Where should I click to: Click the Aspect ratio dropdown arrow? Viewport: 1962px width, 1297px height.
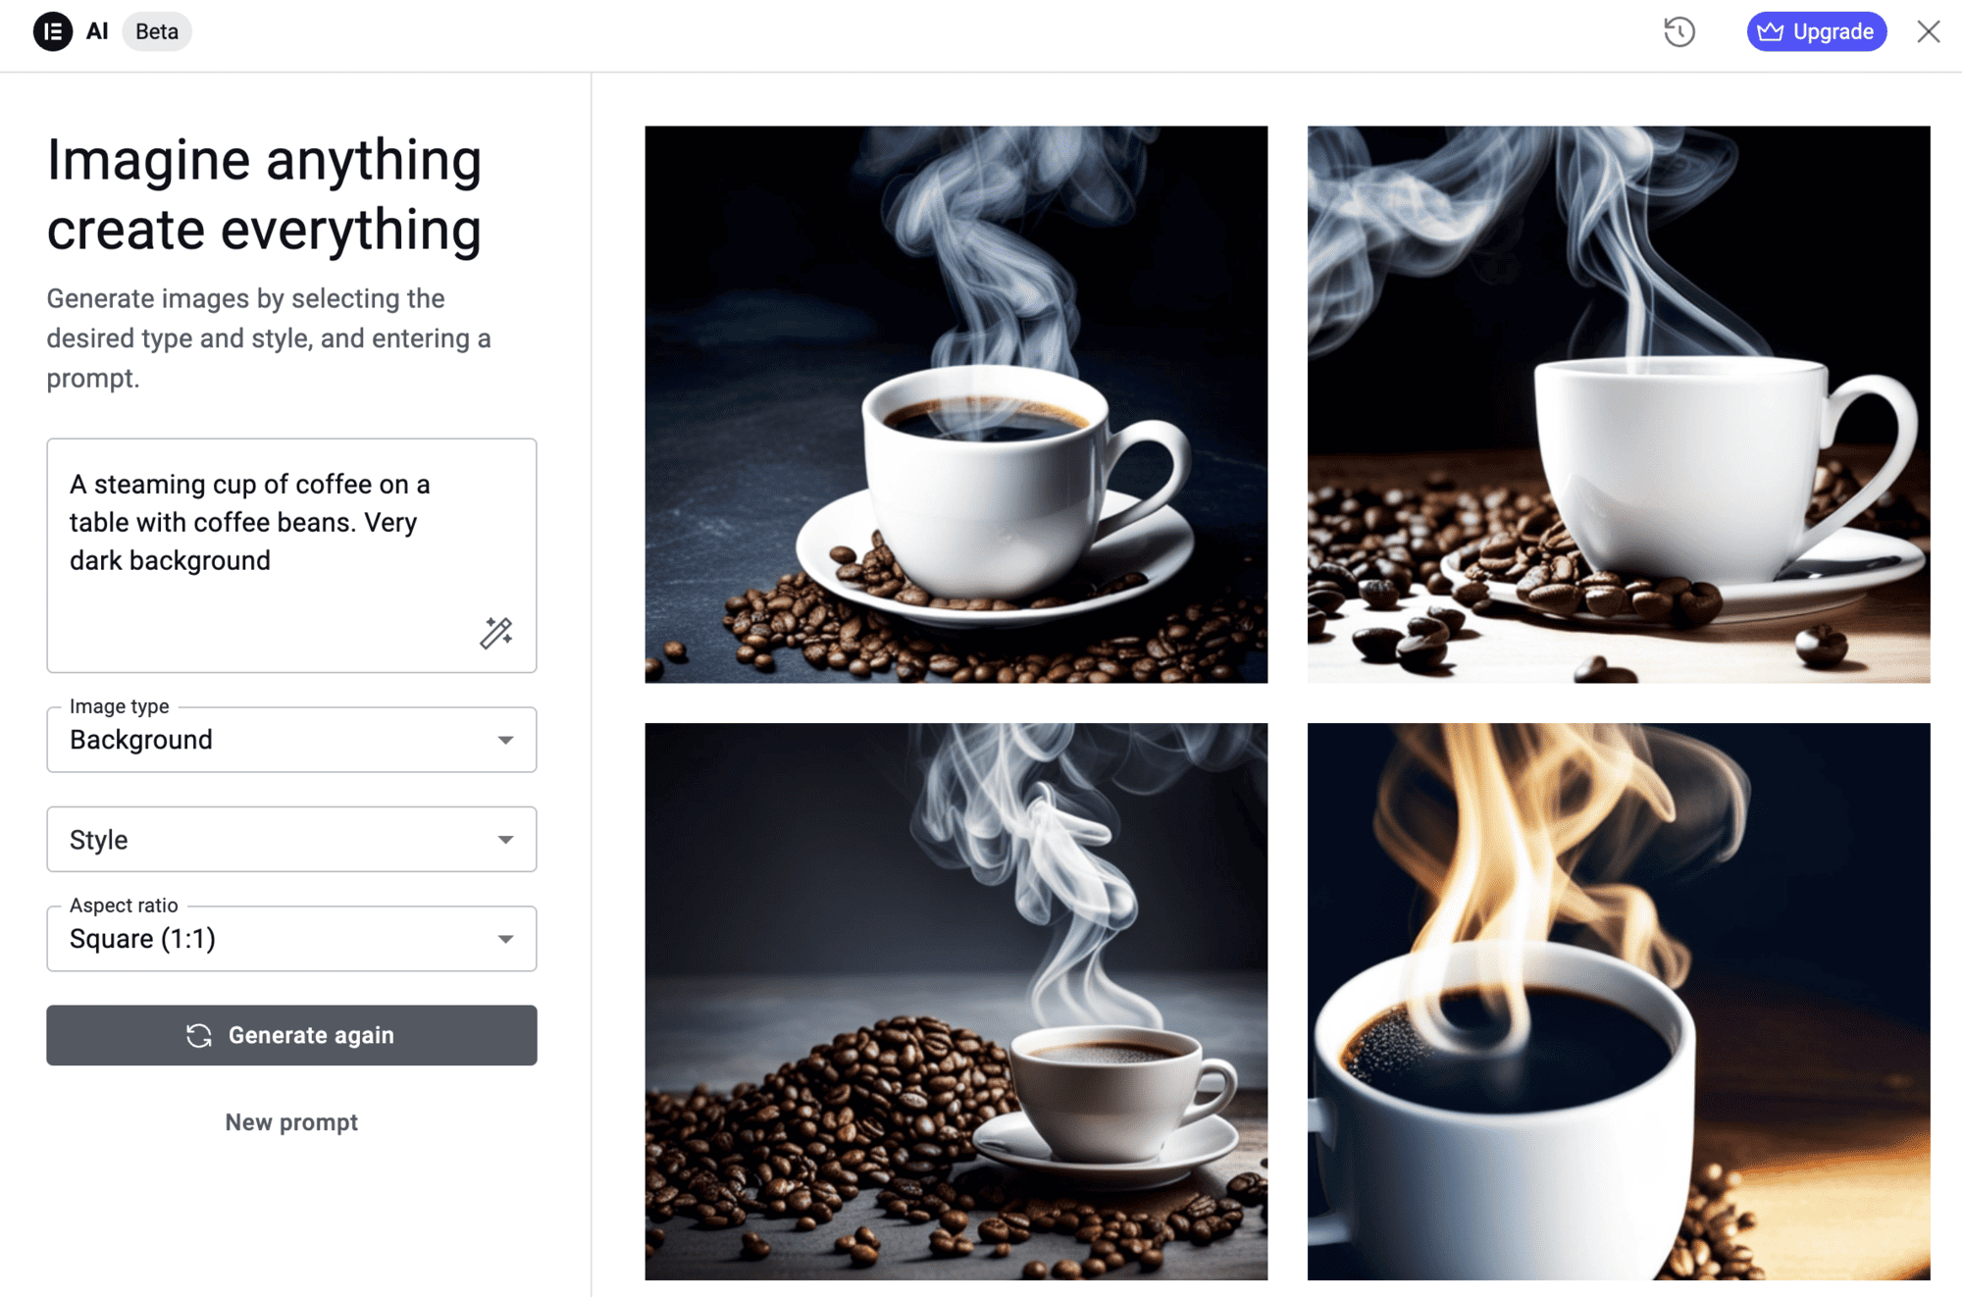coord(505,939)
